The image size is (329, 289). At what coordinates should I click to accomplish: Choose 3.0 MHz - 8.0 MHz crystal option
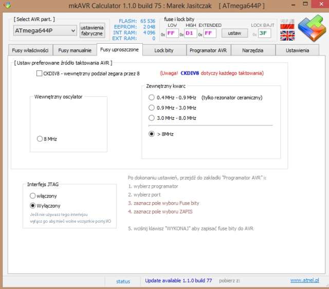[151, 118]
